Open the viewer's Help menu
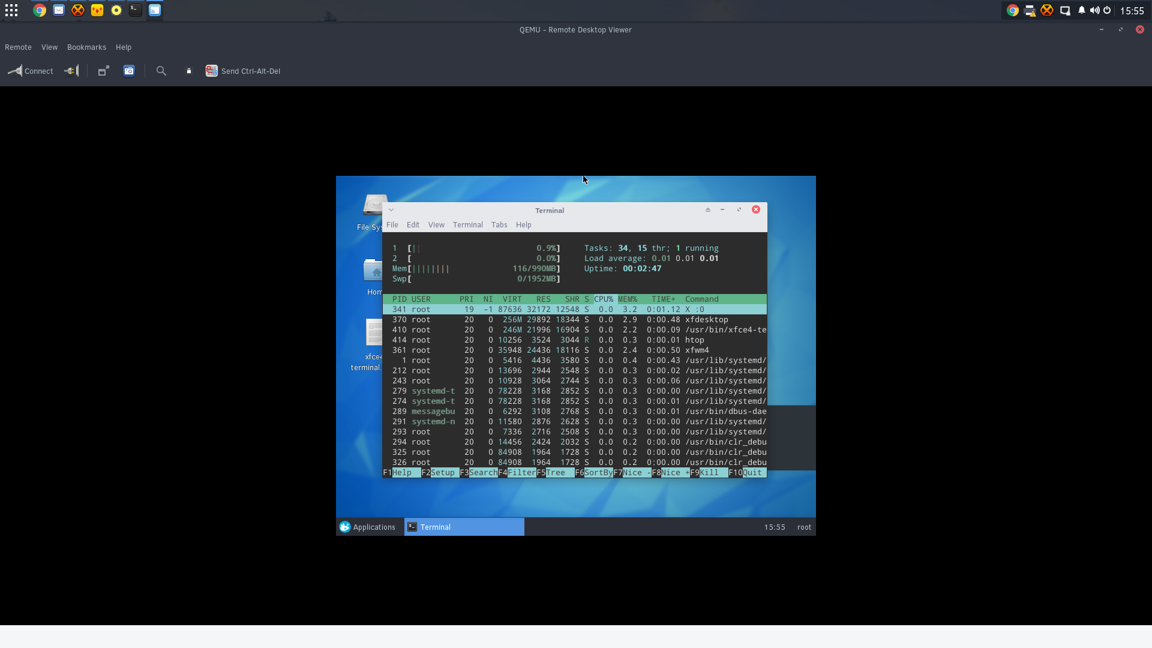1152x648 pixels. [124, 47]
